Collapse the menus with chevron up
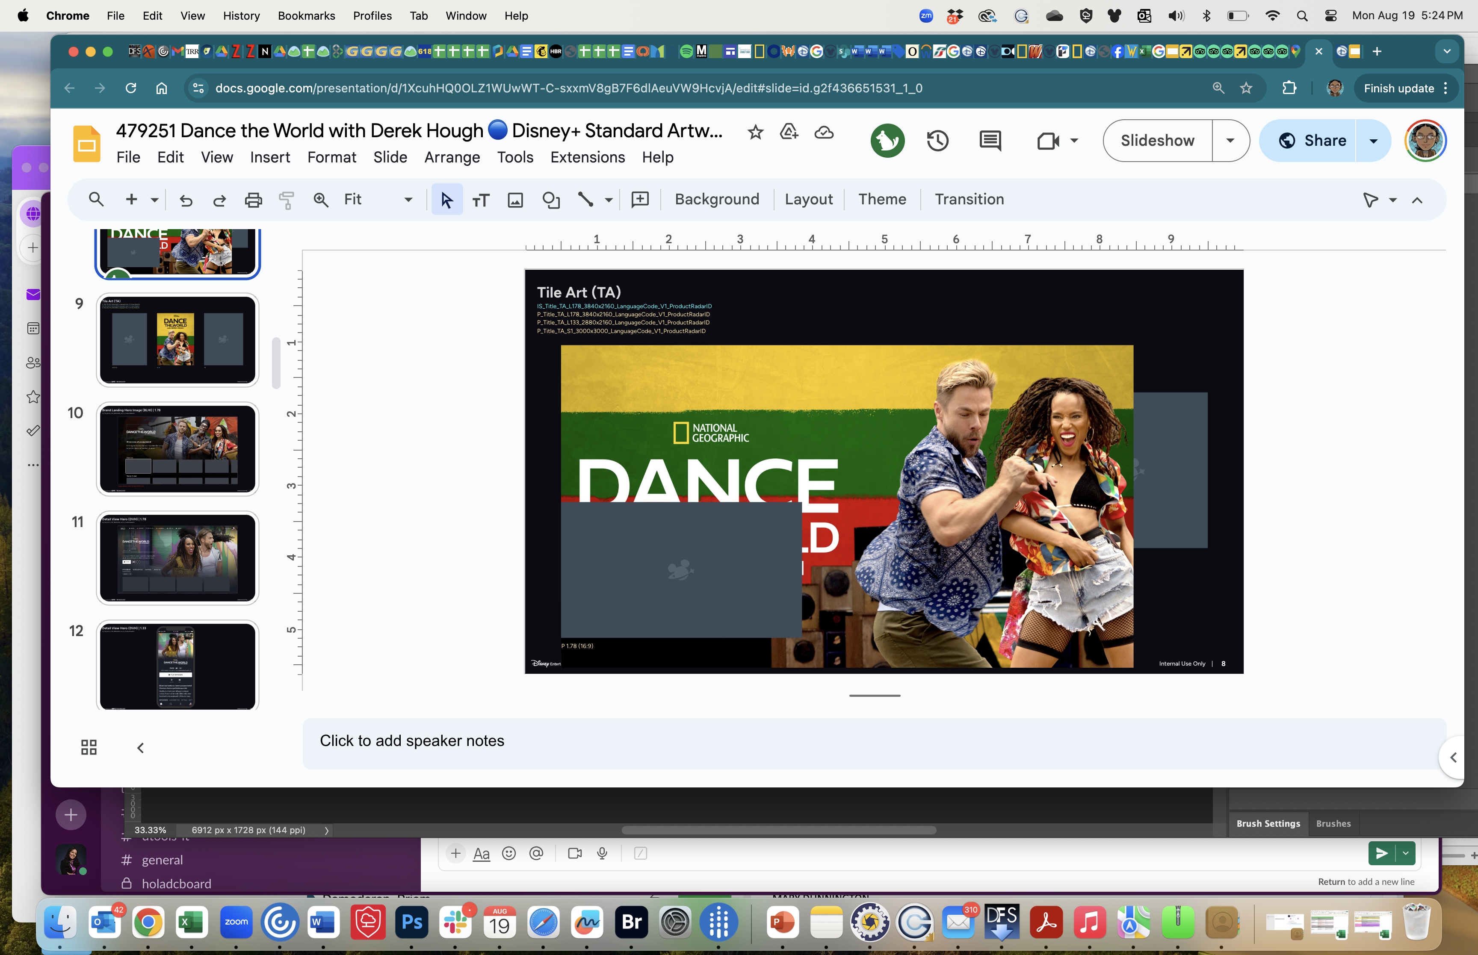This screenshot has height=955, width=1478. (1417, 200)
